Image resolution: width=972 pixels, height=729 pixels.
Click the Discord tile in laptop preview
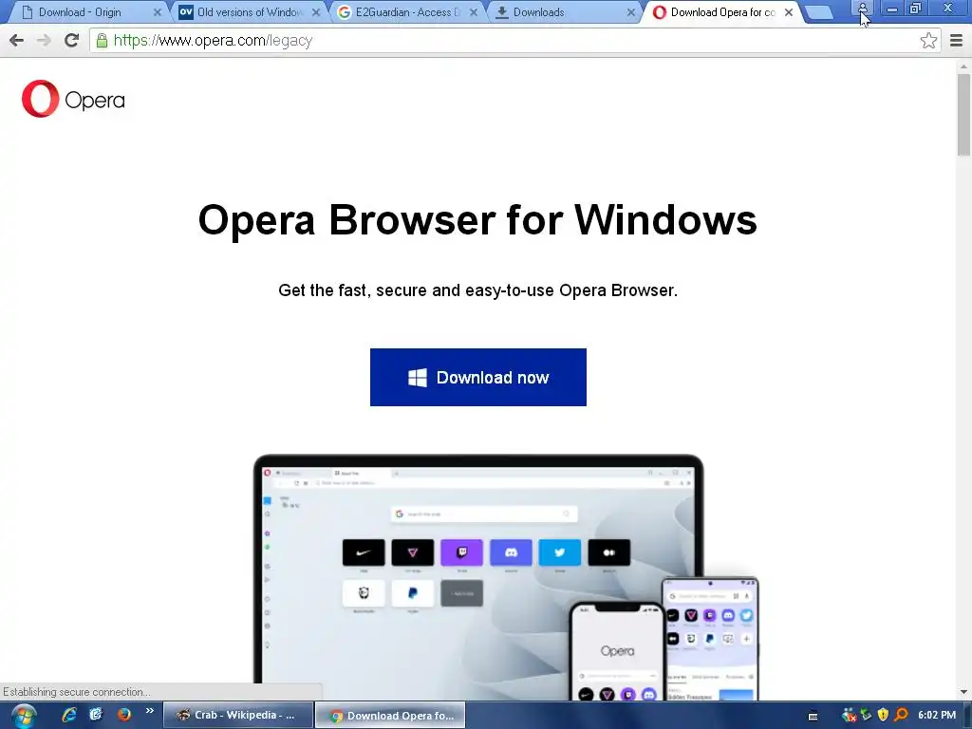pyautogui.click(x=511, y=552)
